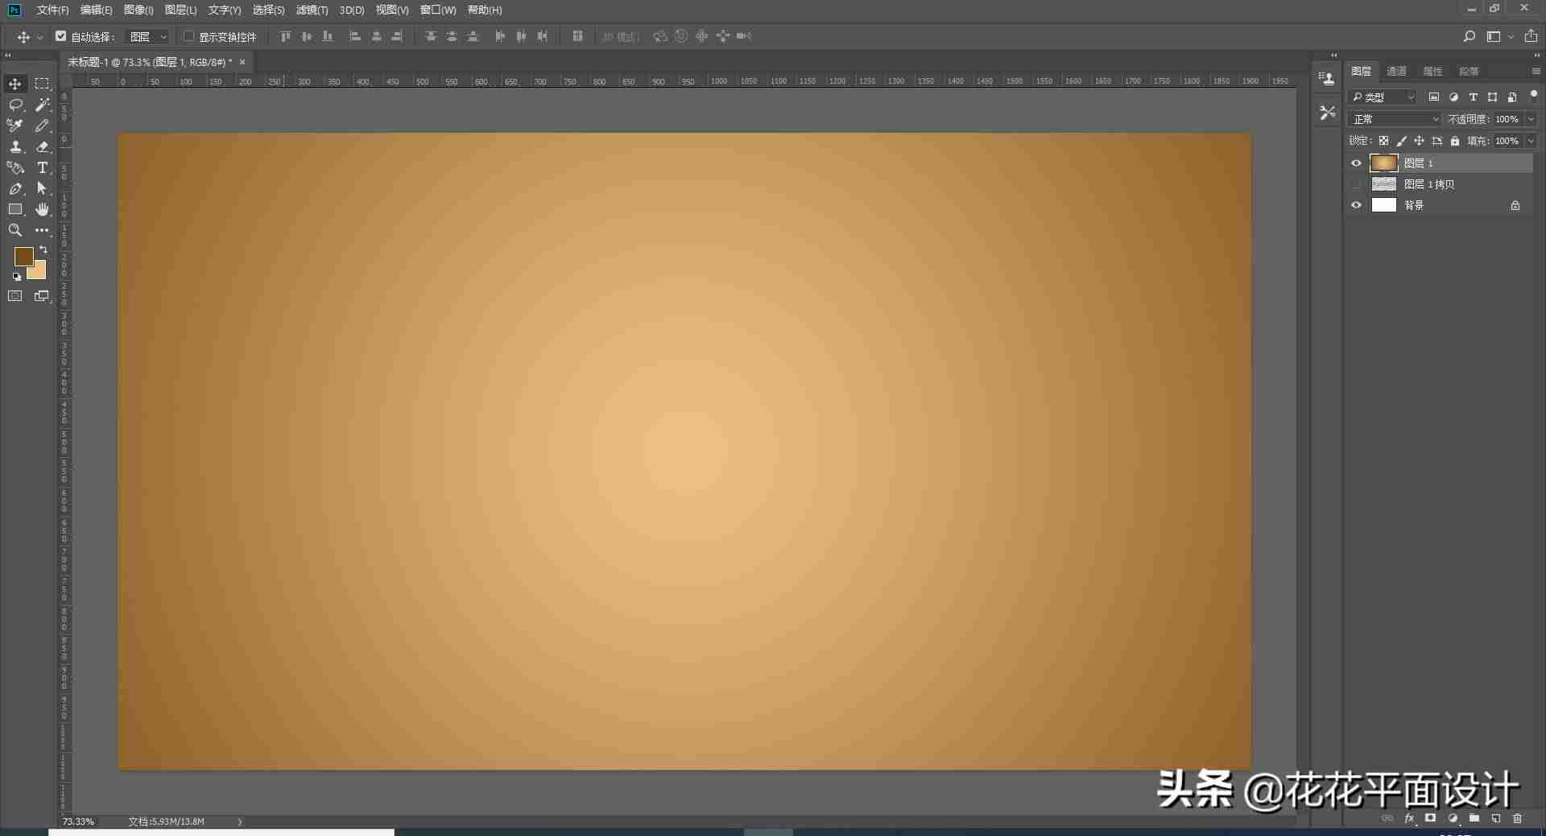Viewport: 1546px width, 836px height.
Task: Delete the selected layer via trash icon
Action: click(x=1518, y=818)
